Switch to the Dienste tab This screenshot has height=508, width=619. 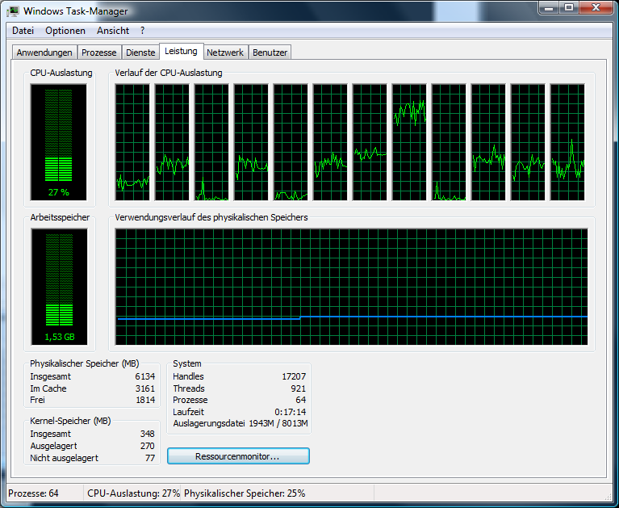point(140,52)
